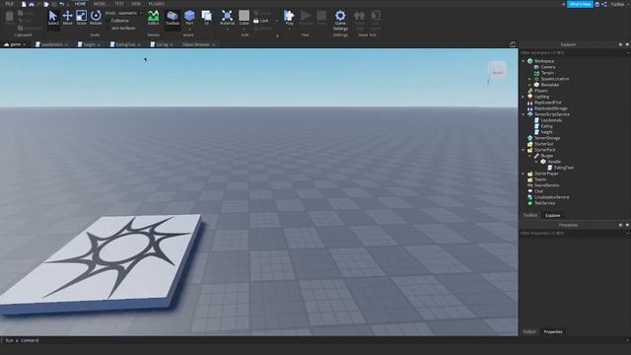This screenshot has height=355, width=631.
Task: Expand the Baseplate node
Action: (x=530, y=85)
